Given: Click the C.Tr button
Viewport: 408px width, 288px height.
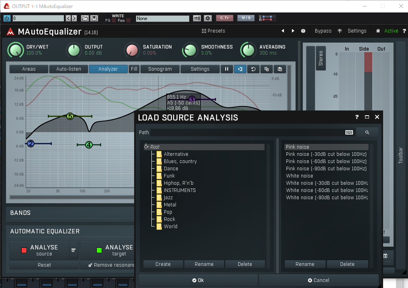Looking at the screenshot, I should pyautogui.click(x=224, y=18).
